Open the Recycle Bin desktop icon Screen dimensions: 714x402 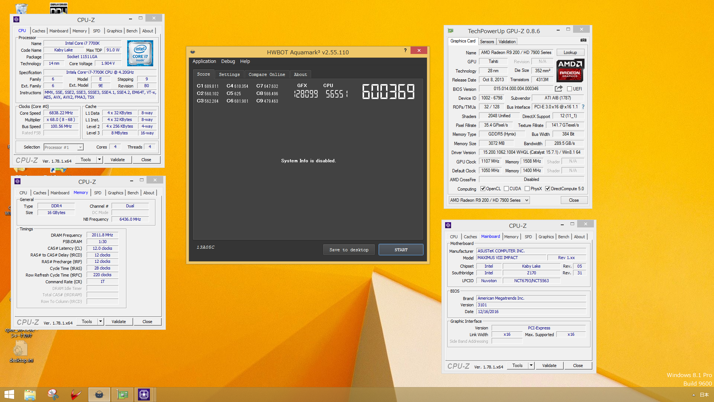(22, 8)
